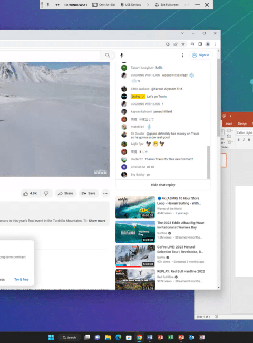Screen dimensions: 253x343
Task: Click the Share button under the video
Action: pos(65,193)
